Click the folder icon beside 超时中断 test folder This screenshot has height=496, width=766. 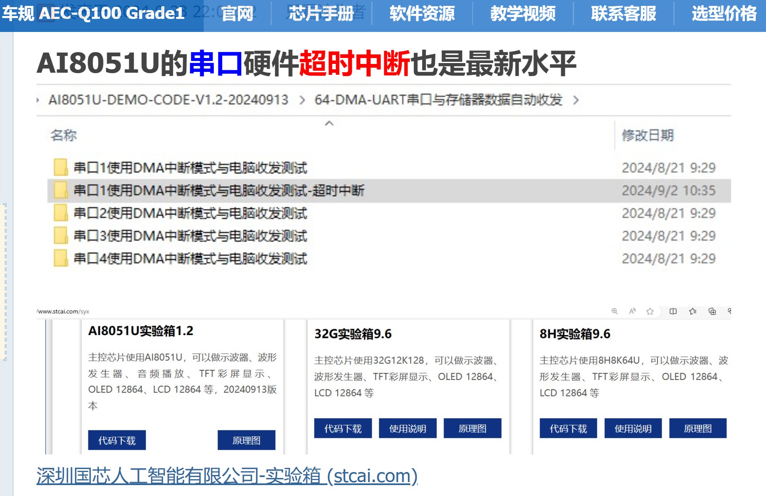point(61,190)
